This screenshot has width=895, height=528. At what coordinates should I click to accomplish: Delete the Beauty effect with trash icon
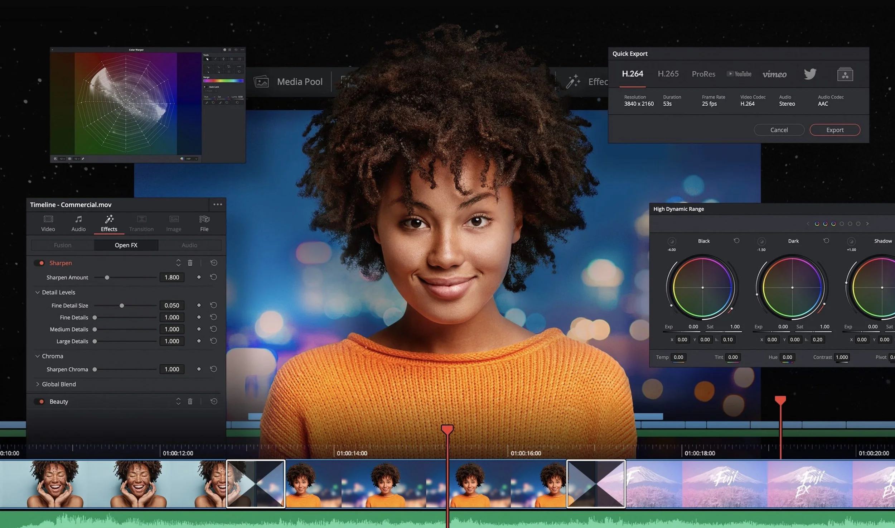tap(190, 402)
